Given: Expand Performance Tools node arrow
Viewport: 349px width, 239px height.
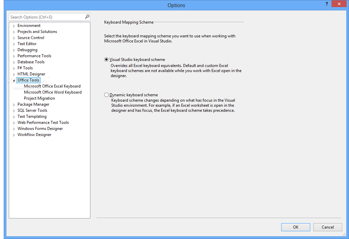Looking at the screenshot, I should coord(14,56).
